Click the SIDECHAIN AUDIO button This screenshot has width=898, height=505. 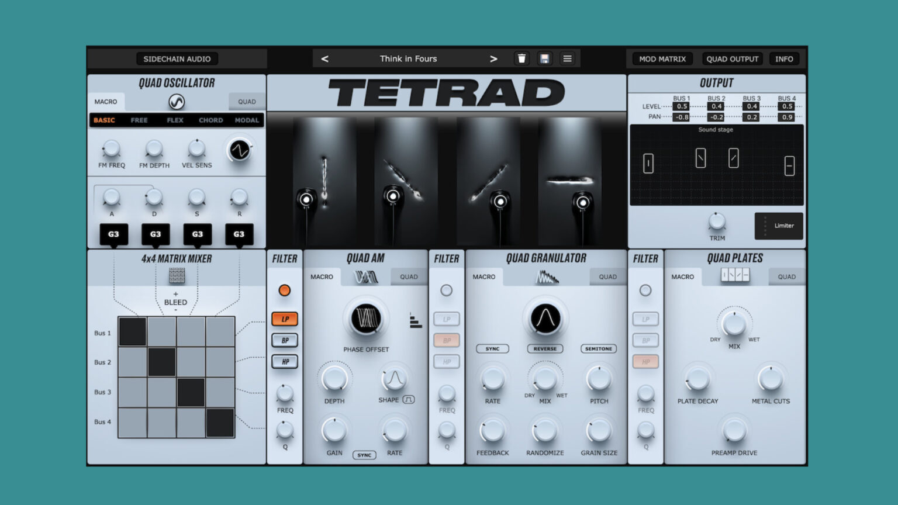coord(177,58)
